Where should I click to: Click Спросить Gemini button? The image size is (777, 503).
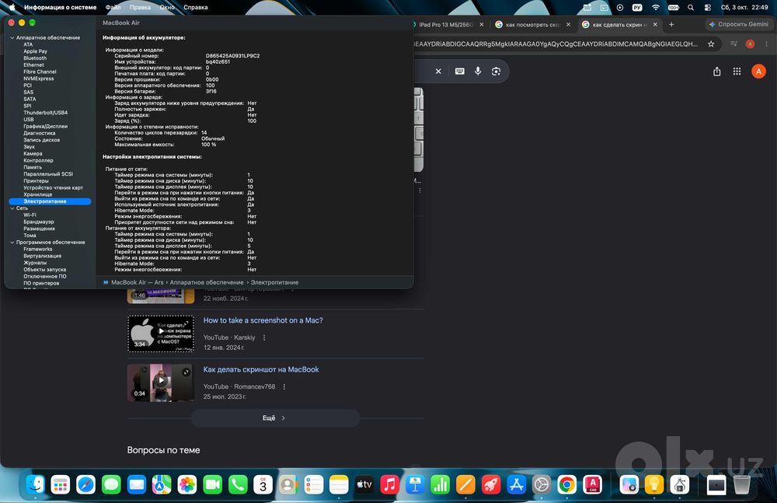click(739, 24)
